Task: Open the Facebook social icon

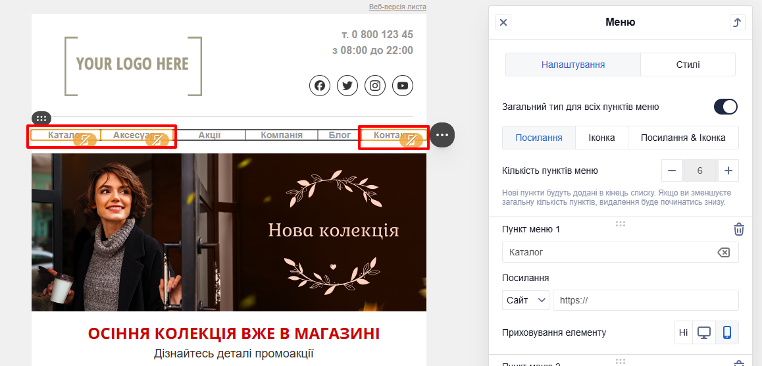Action: 320,86
